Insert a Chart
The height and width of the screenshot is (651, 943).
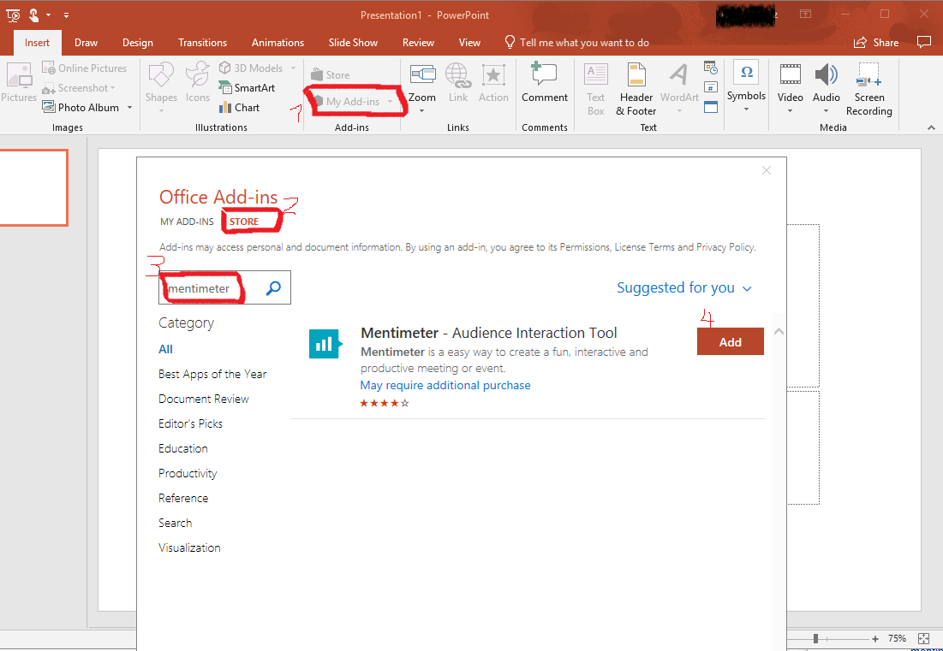pos(239,108)
